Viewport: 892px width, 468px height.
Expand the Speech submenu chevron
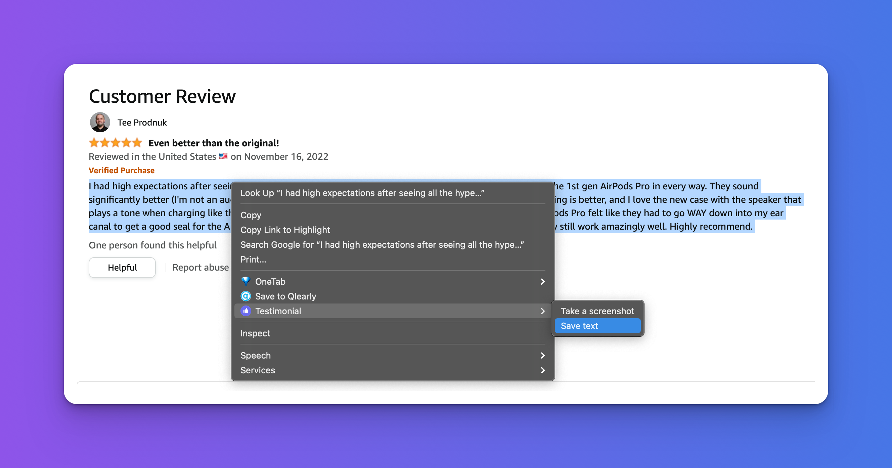542,355
